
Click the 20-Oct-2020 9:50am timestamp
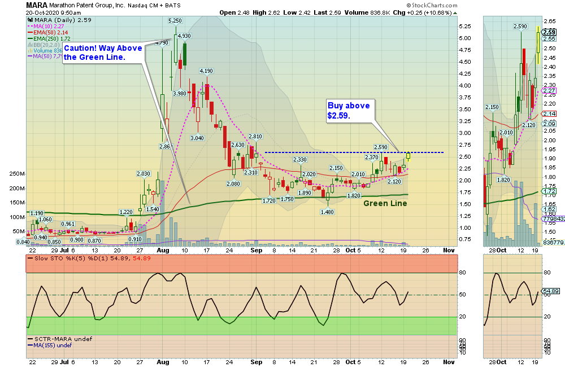click(x=53, y=12)
